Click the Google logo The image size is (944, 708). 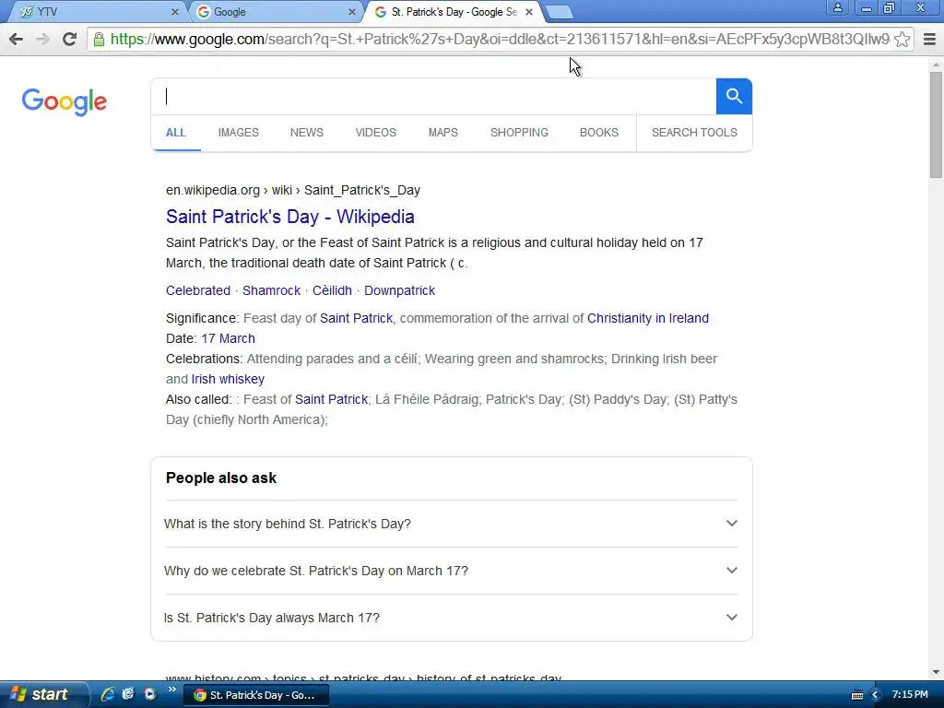65,101
